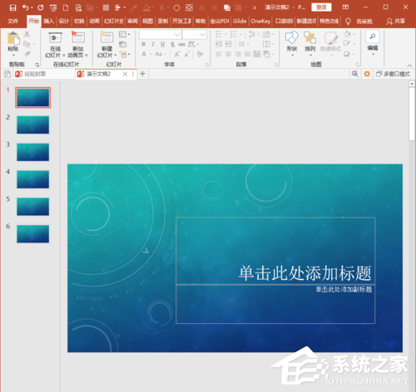The image size is (416, 392).
Task: Open the 设计 ribbon tab
Action: click(x=64, y=22)
